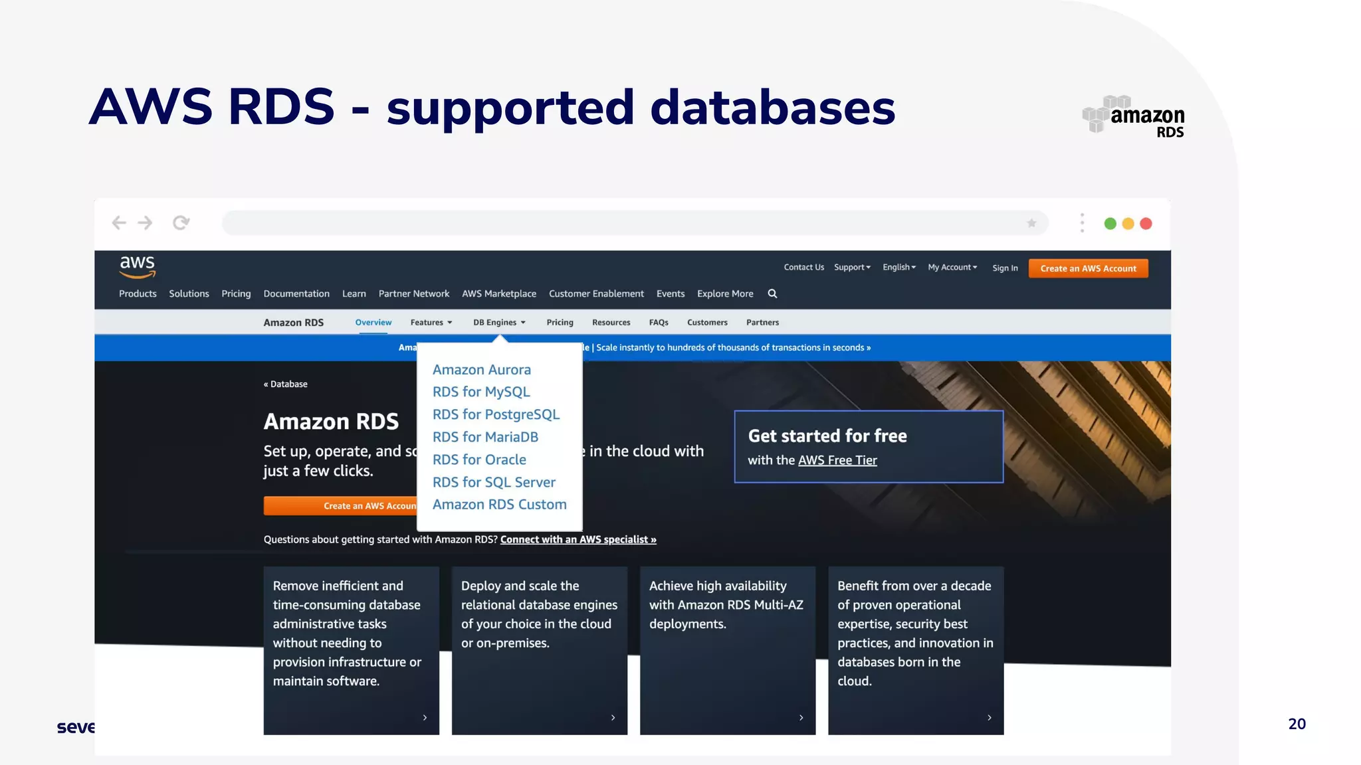Open Events navigation item

click(671, 294)
